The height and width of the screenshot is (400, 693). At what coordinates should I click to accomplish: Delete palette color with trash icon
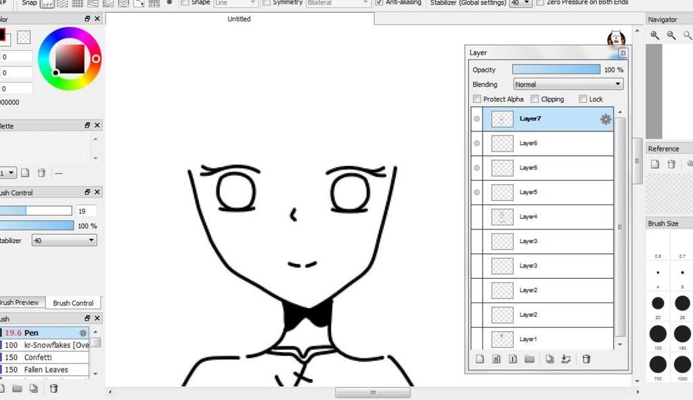[x=41, y=173]
